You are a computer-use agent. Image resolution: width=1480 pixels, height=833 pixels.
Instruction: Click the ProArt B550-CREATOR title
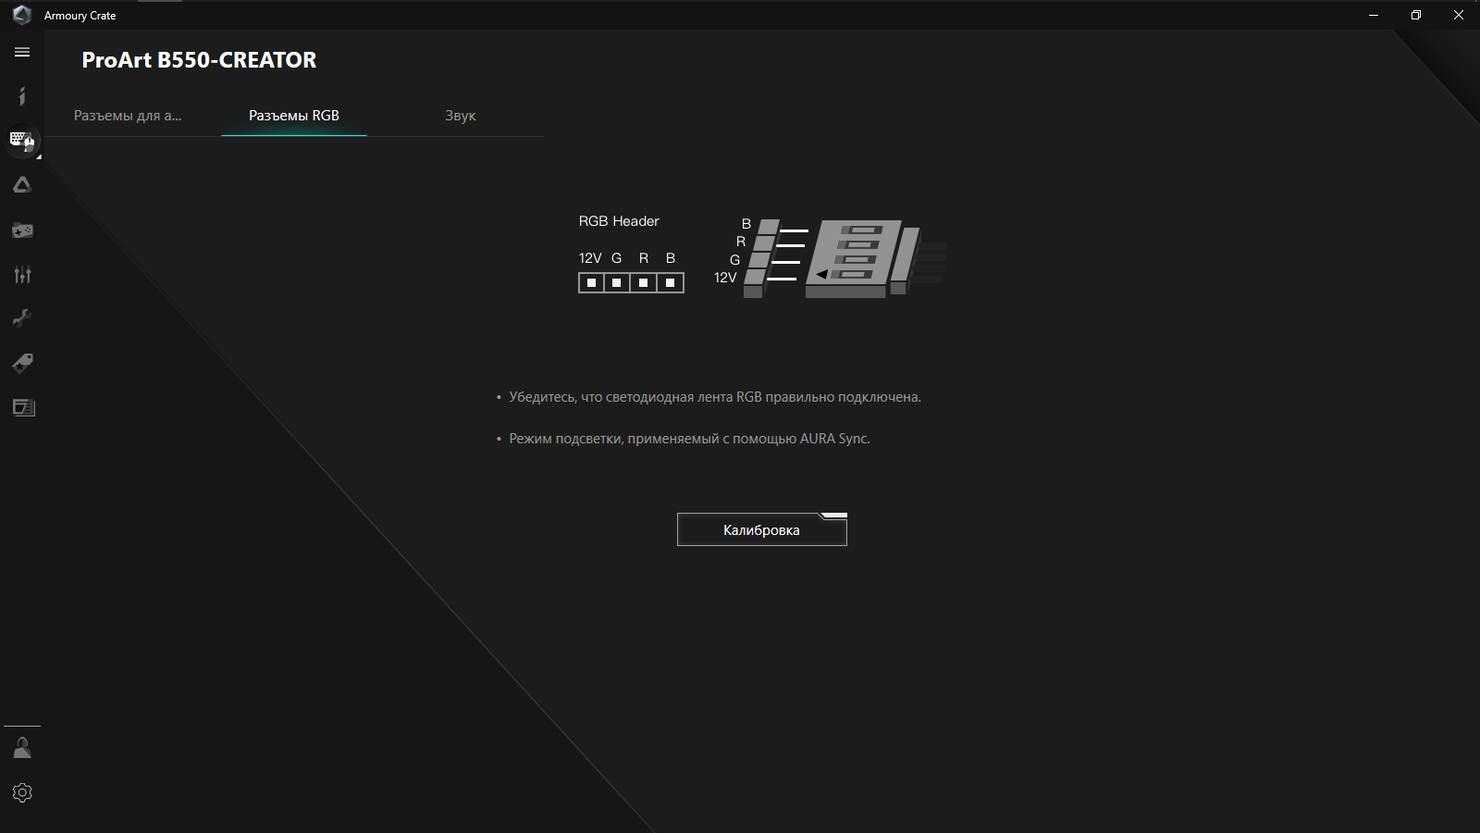[198, 59]
